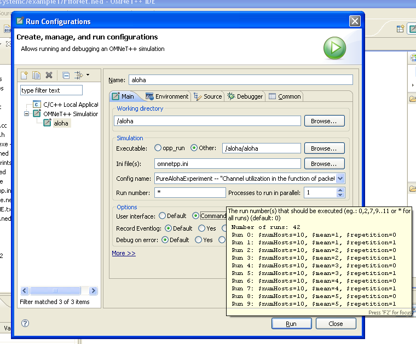Increase processes to run in parallel

(x=340, y=190)
